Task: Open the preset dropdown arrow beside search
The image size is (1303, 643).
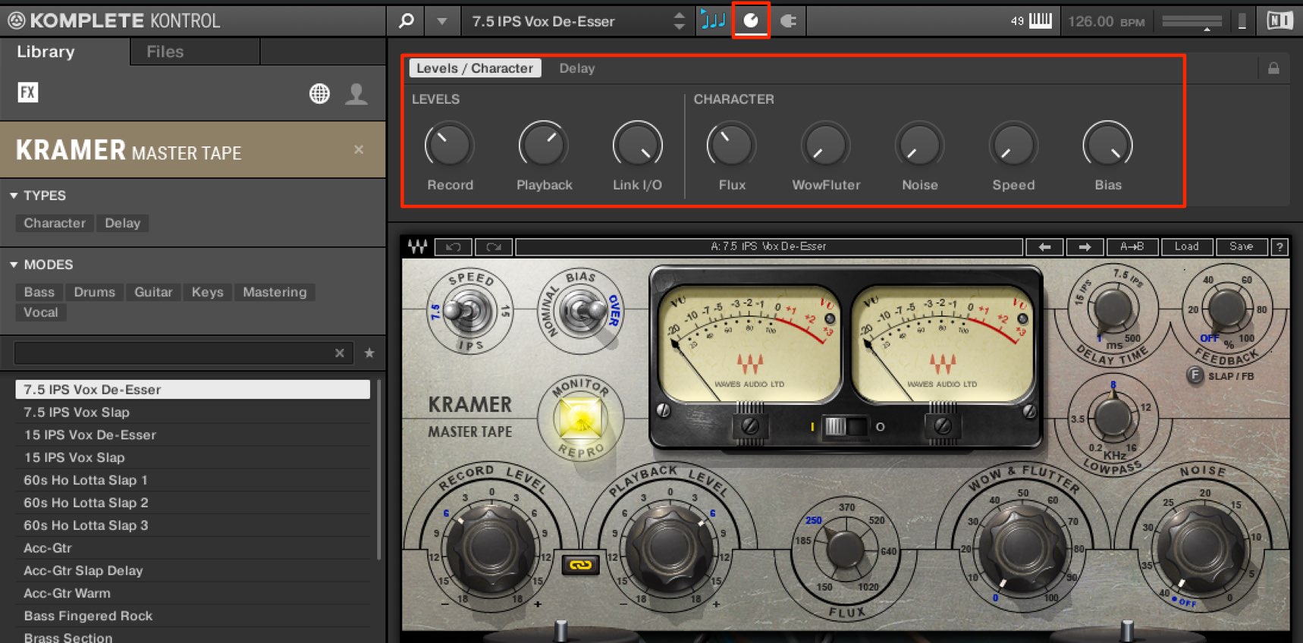Action: click(441, 21)
